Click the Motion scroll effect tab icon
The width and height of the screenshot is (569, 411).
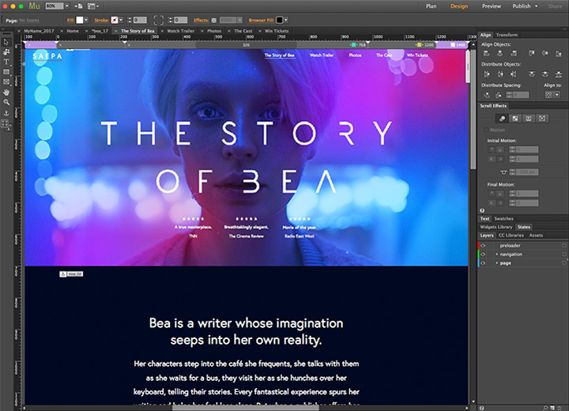502,118
